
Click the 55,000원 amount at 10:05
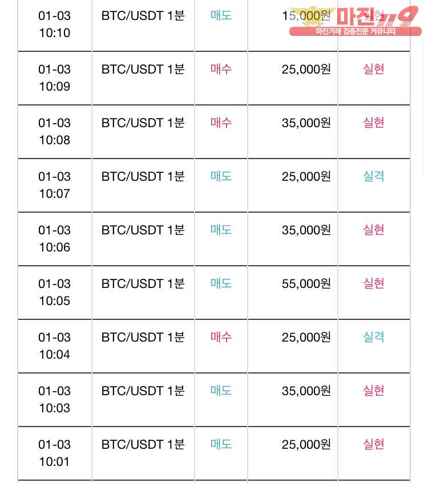(x=306, y=283)
